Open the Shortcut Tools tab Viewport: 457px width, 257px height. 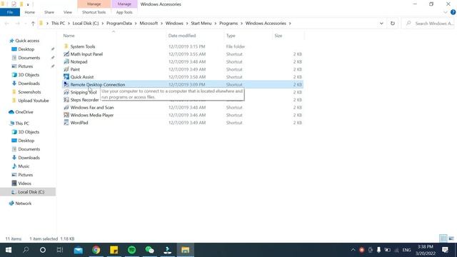click(94, 12)
